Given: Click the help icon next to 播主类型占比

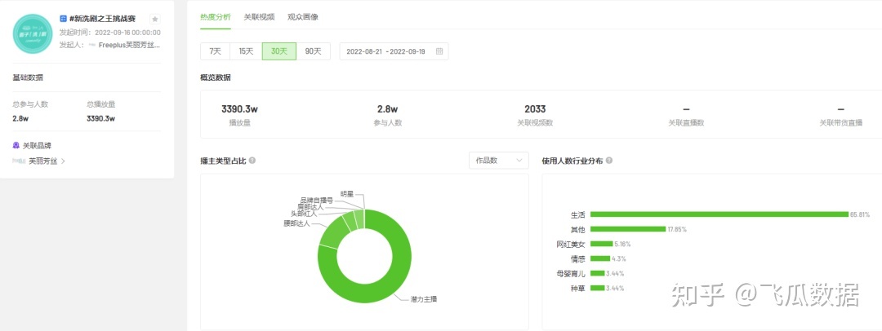Looking at the screenshot, I should click(x=252, y=161).
